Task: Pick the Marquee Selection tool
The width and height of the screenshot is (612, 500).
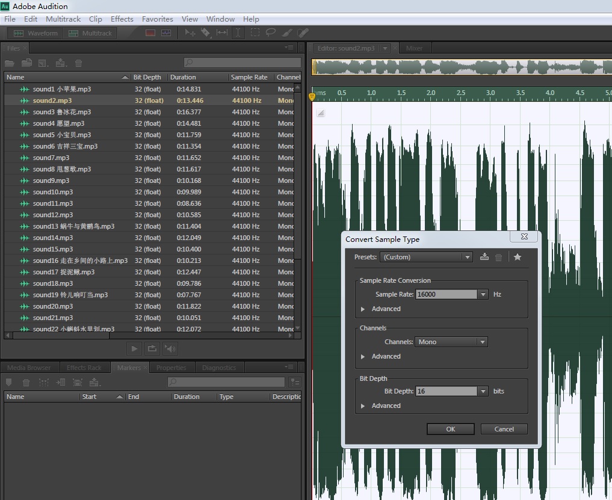Action: tap(255, 33)
